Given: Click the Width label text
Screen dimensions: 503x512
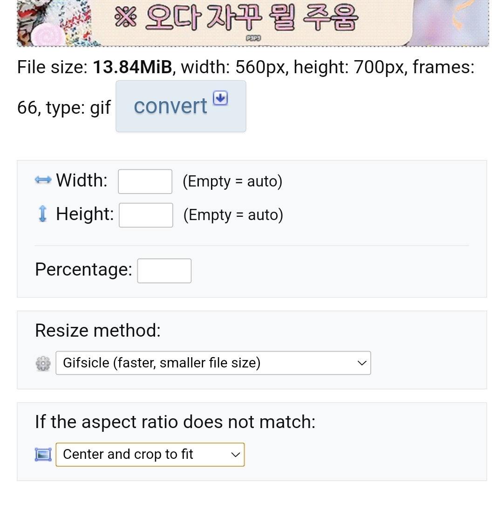Looking at the screenshot, I should (82, 180).
